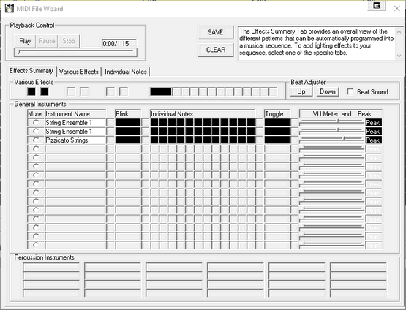Save the sequence with SAVE button
This screenshot has width=406, height=310.
[x=215, y=32]
